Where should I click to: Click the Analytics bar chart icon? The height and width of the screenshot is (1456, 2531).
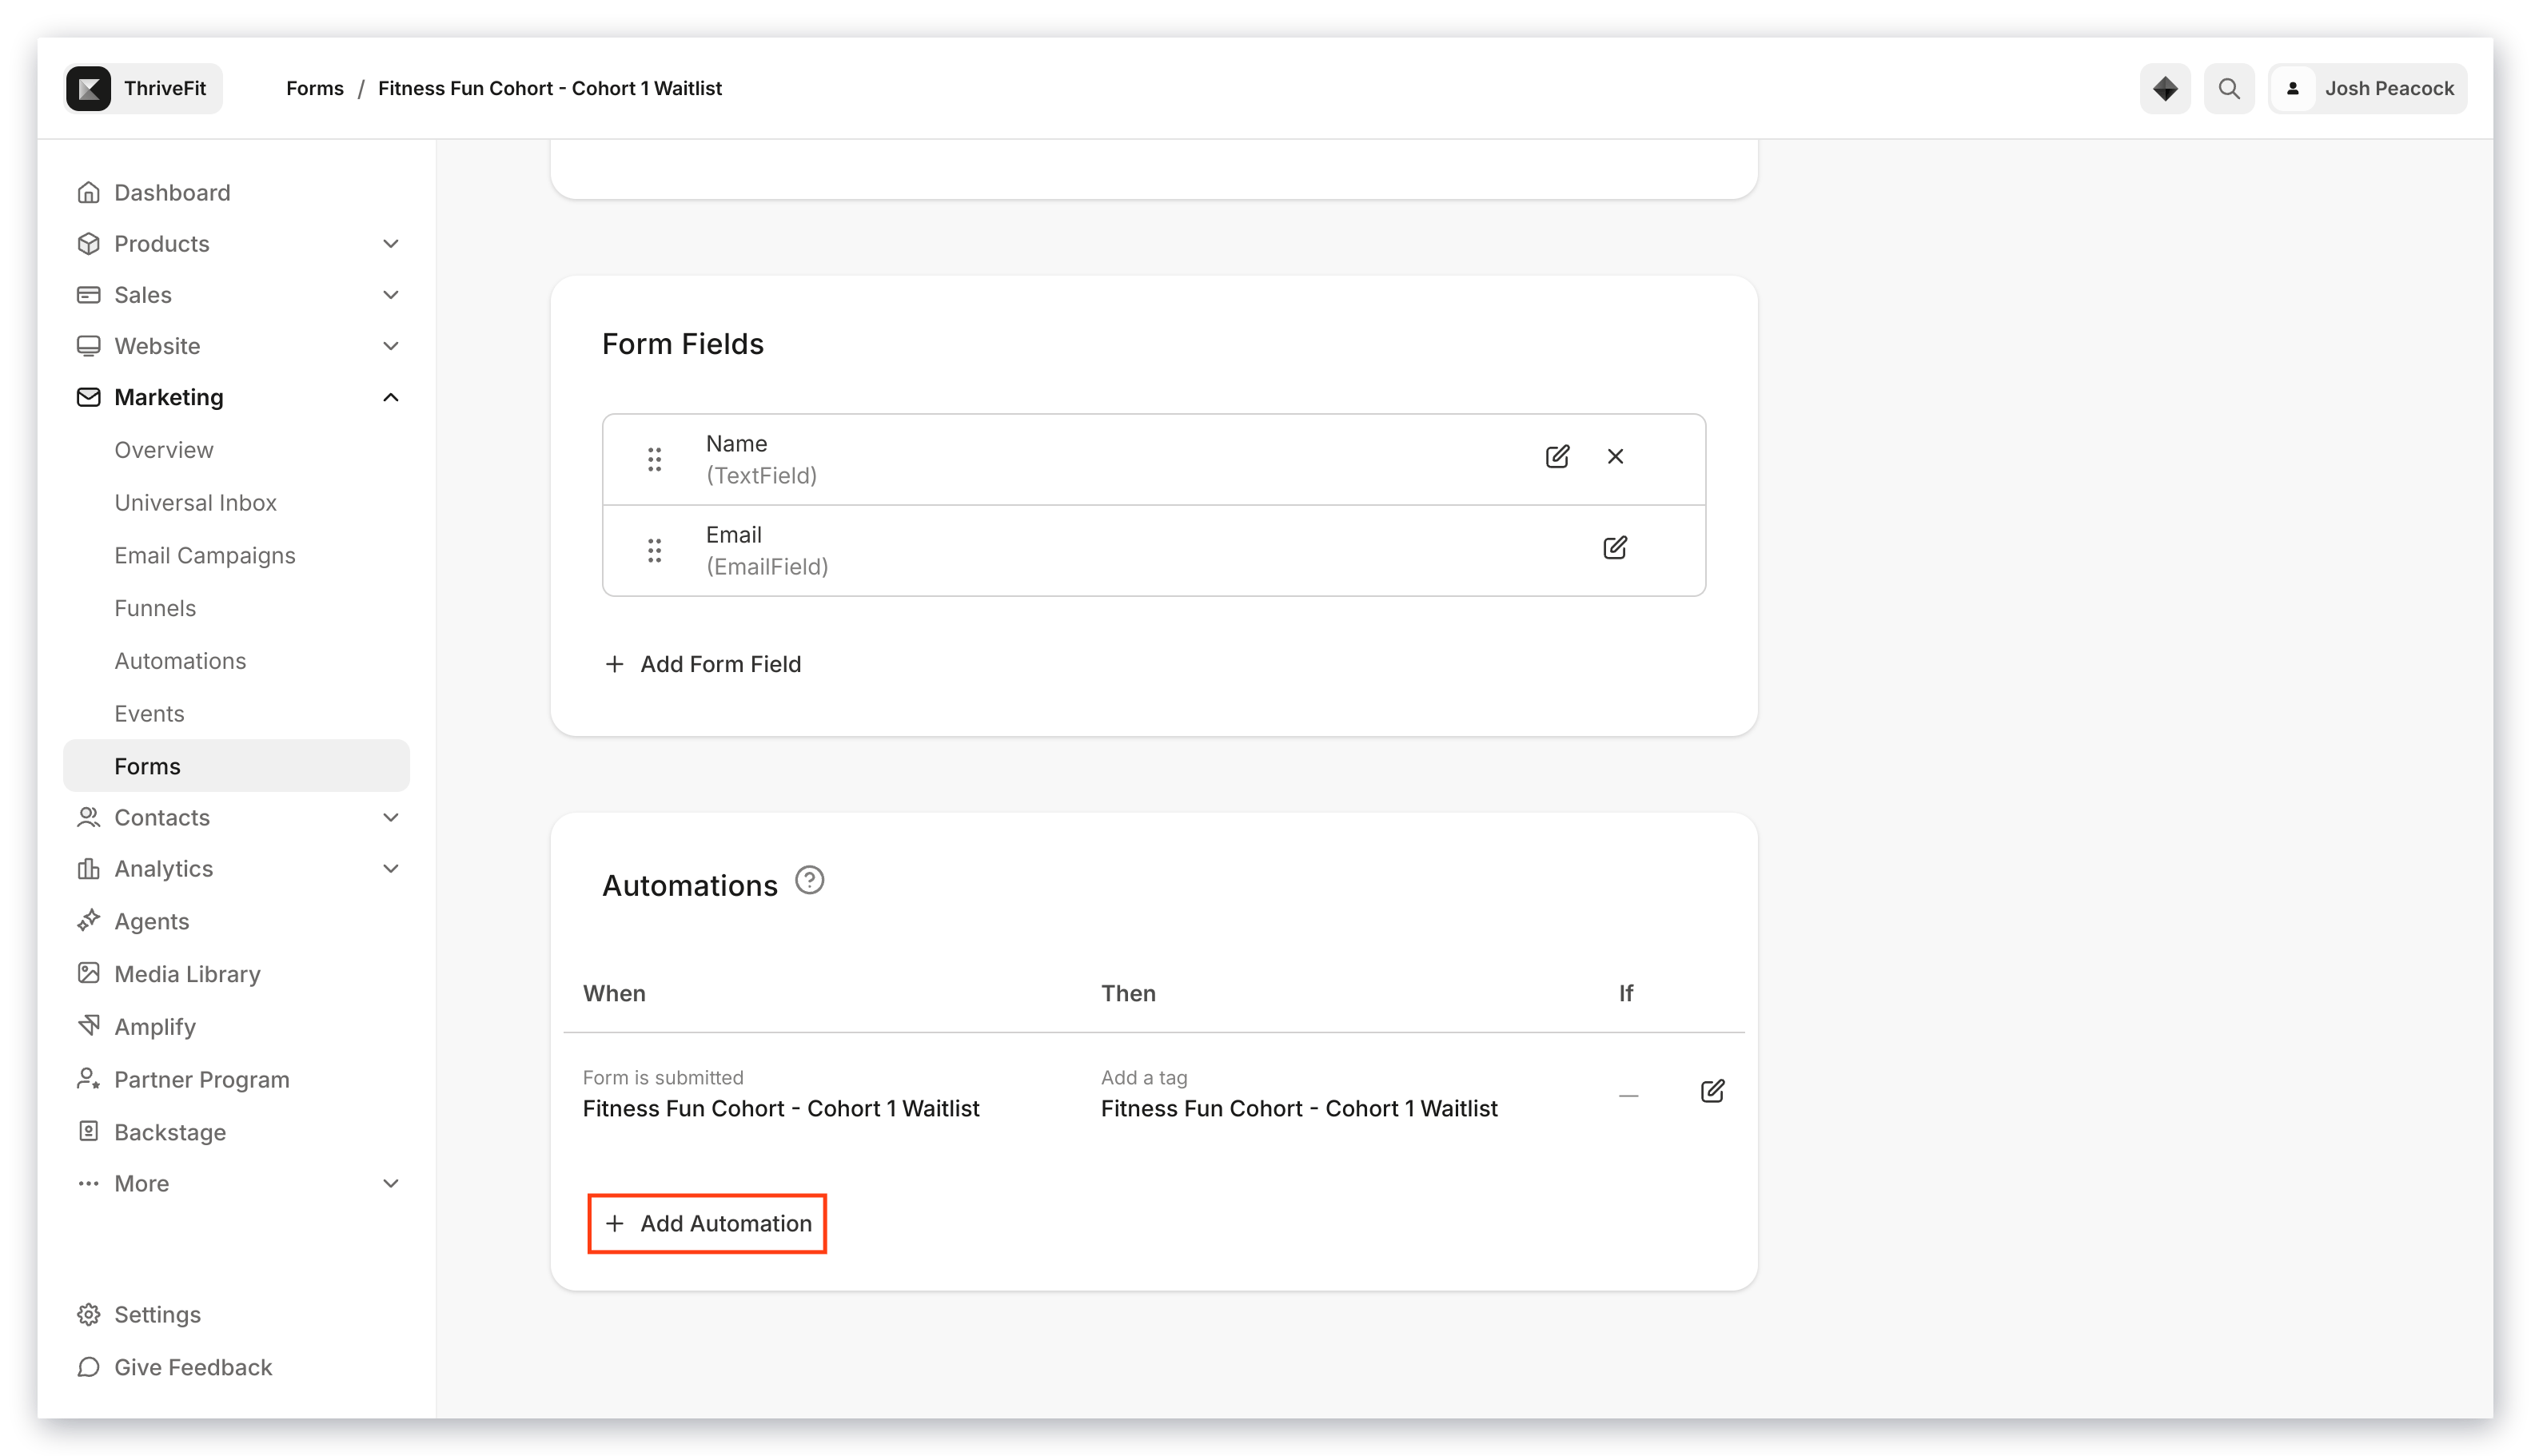tap(88, 868)
